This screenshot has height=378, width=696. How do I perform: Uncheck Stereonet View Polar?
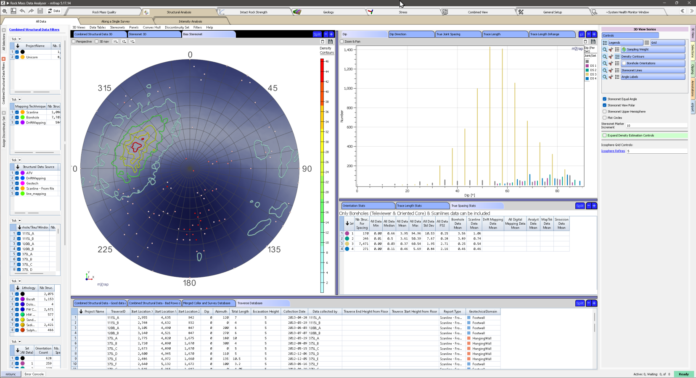click(604, 105)
